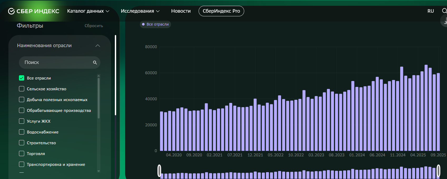The height and width of the screenshot is (179, 447).
Task: Click the purple dot legend marker 'Все отрасли'
Action: tap(143, 24)
